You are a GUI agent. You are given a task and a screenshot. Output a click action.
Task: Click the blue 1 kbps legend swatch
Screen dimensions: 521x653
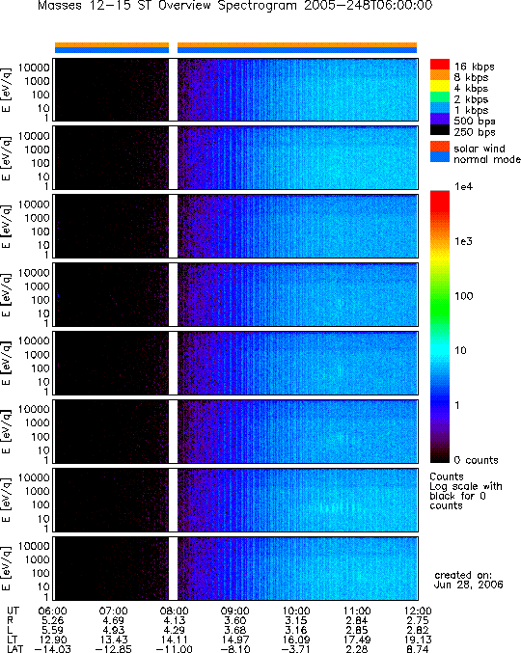(x=440, y=108)
